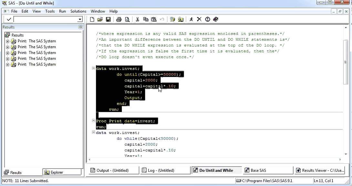Restore the inner editor window from the menu bar
Screen dimensions: 352x186
pos(340,11)
